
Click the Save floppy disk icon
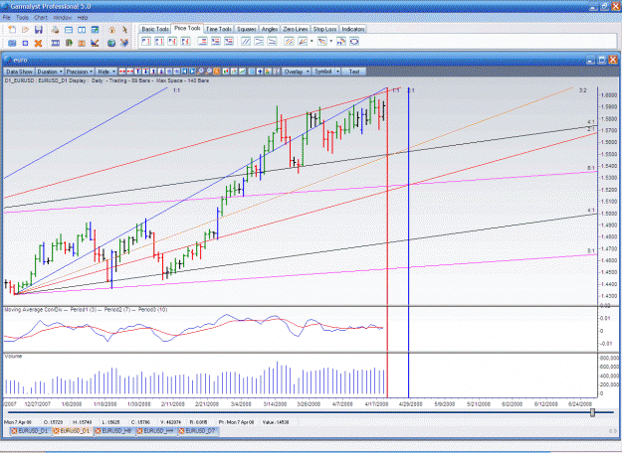[39, 30]
